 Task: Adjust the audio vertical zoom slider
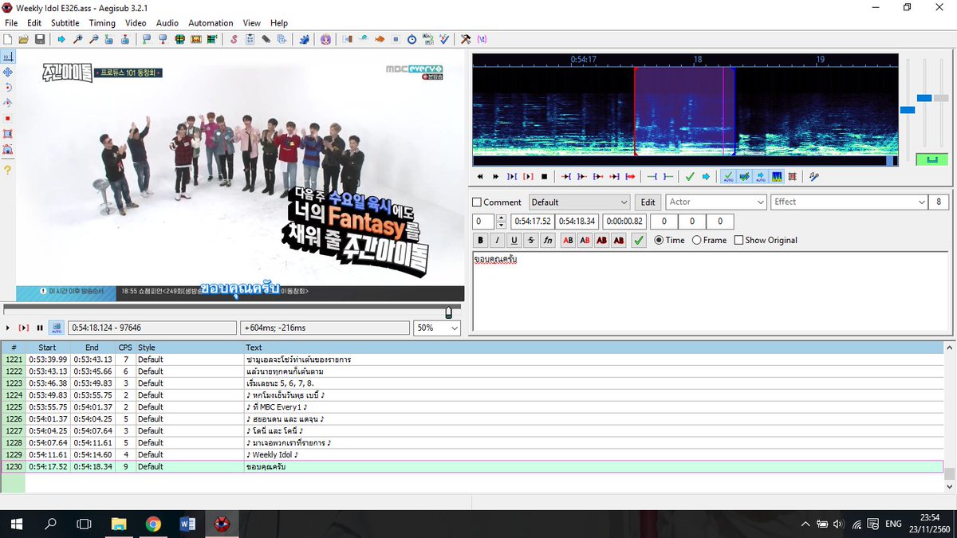click(x=924, y=98)
